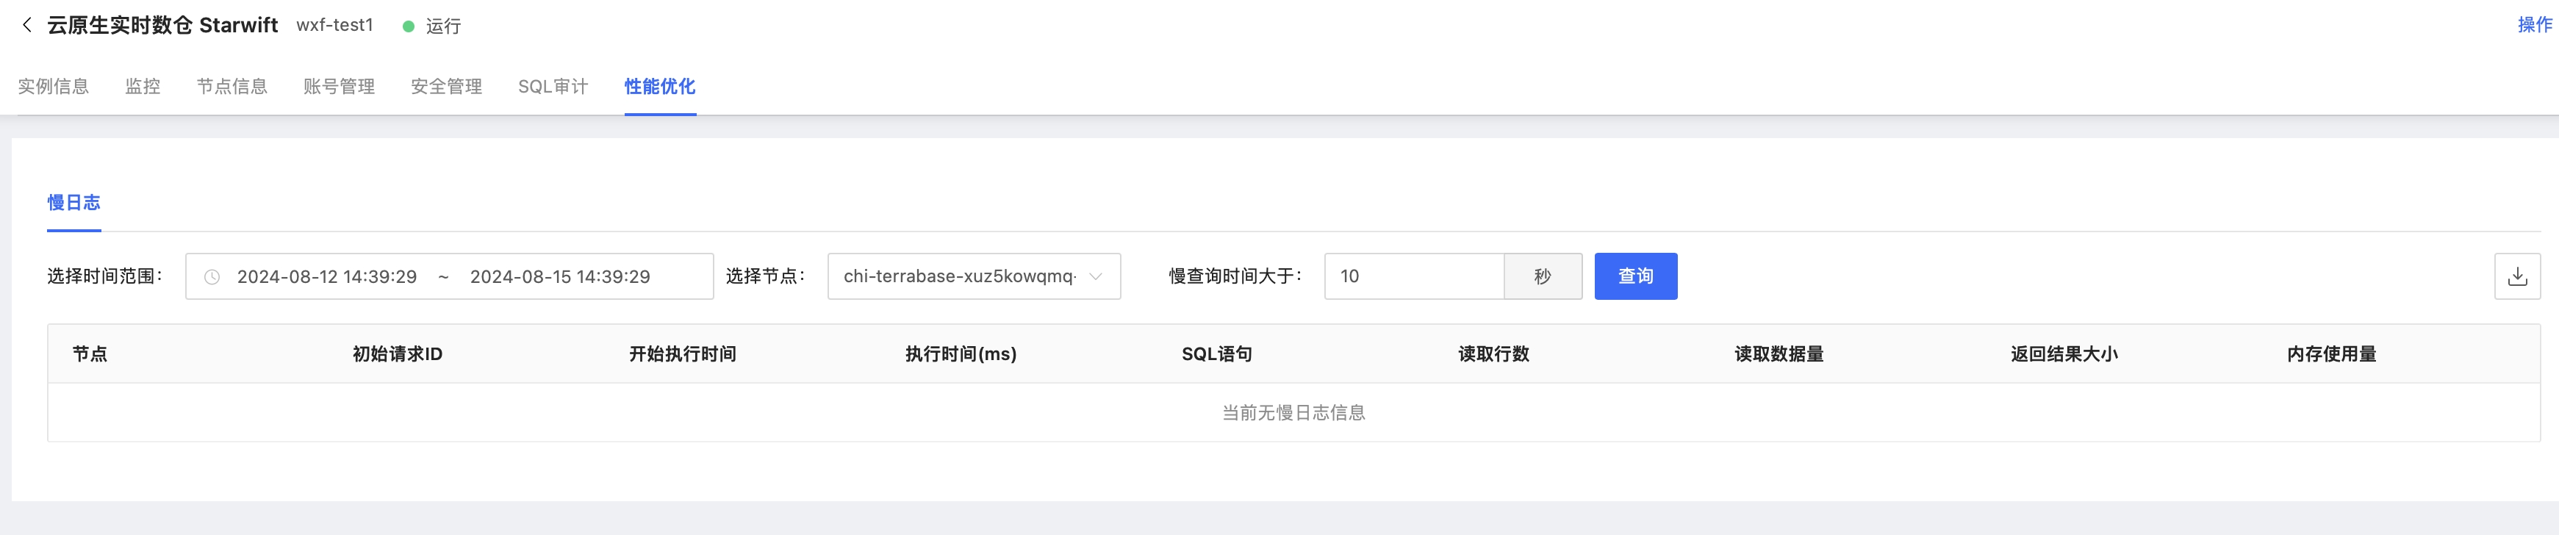This screenshot has width=2559, height=535.
Task: Click start date 2024-08-12 field
Action: tap(327, 277)
